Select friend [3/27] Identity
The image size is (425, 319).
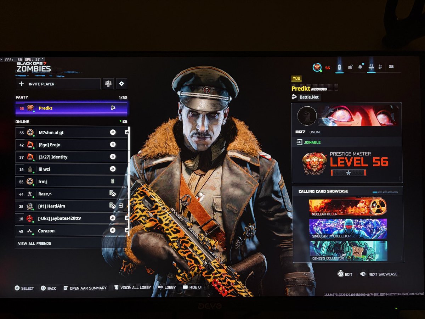[x=71, y=157]
